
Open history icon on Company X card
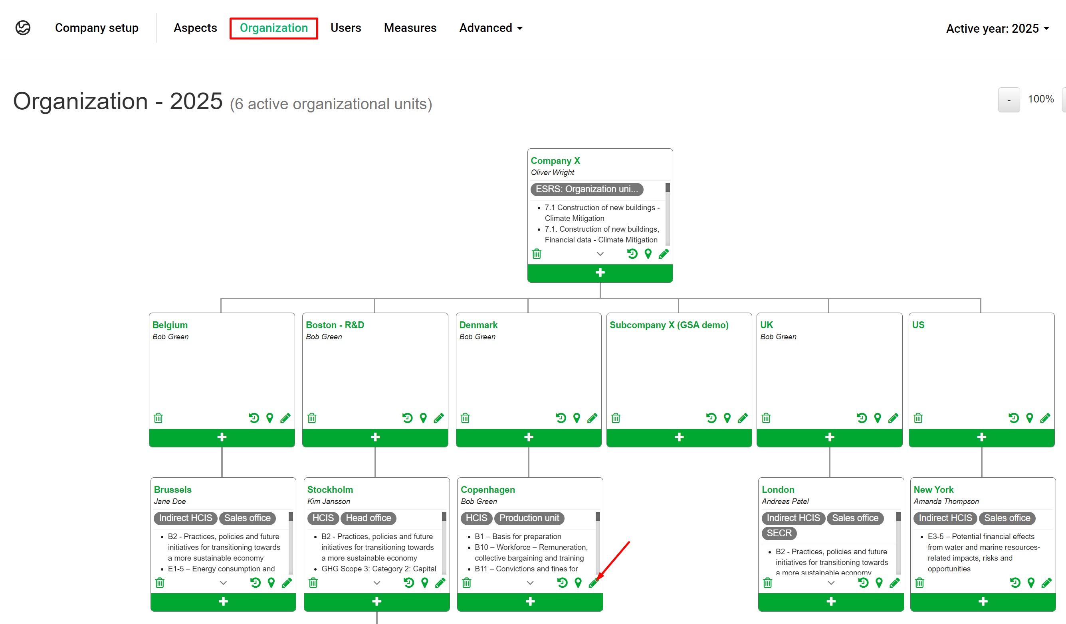632,254
